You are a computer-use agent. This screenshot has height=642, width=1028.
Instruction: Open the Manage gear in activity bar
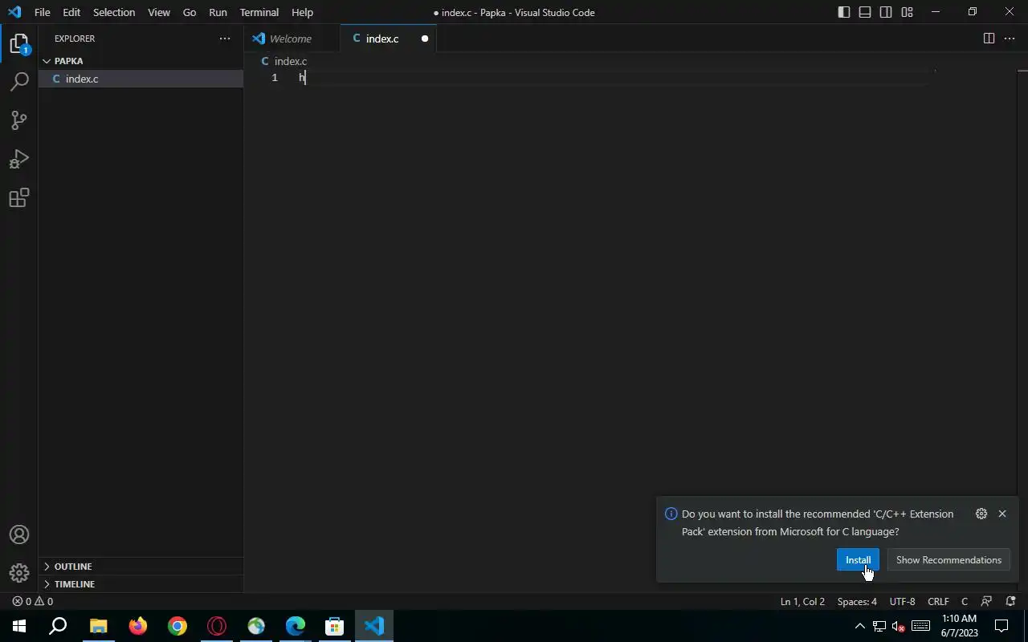coord(19,573)
